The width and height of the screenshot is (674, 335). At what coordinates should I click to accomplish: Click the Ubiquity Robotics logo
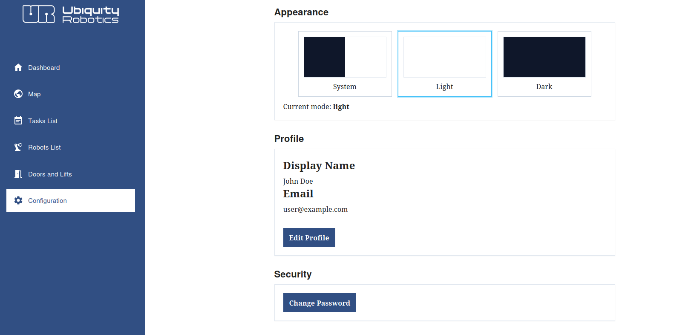[71, 14]
